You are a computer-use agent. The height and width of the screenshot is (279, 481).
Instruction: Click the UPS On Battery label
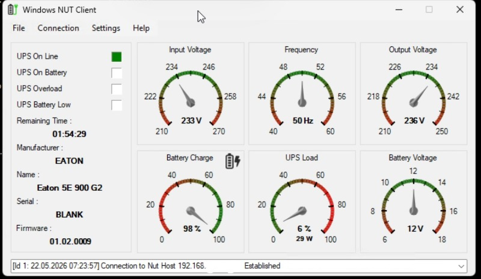(x=41, y=73)
